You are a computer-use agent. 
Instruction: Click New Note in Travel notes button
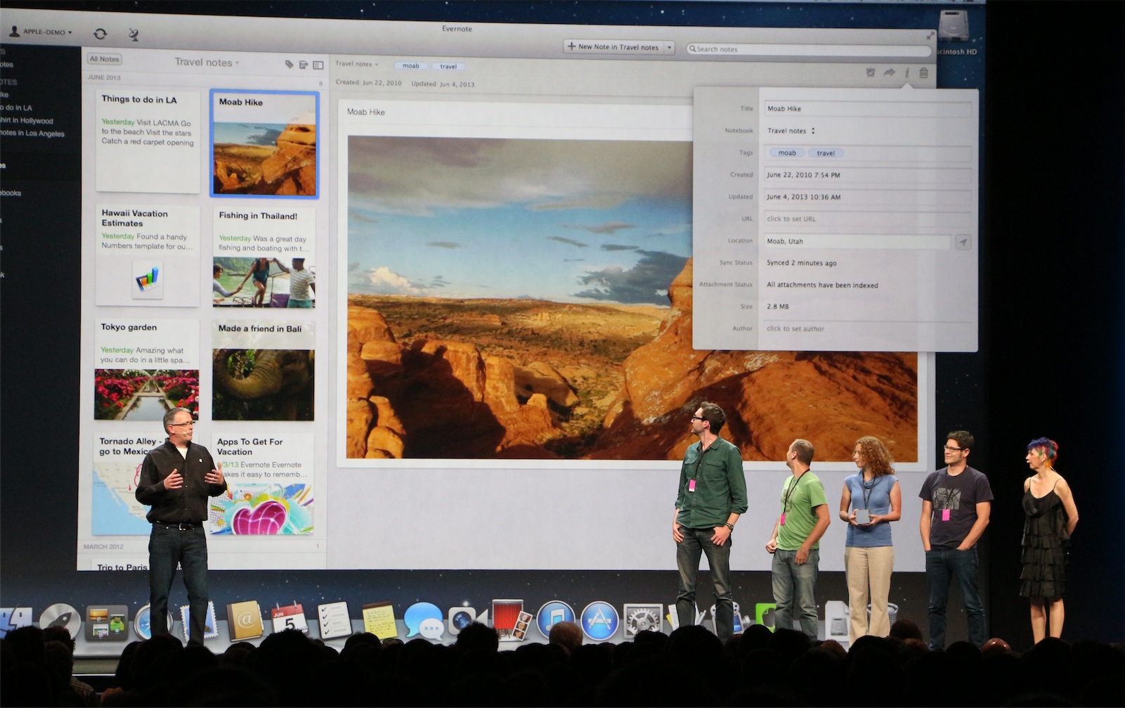pos(613,47)
